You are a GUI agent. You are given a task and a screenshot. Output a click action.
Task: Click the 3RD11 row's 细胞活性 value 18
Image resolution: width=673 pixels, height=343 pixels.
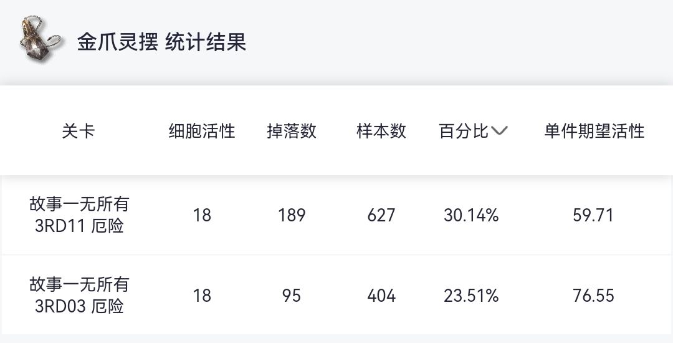(x=202, y=215)
